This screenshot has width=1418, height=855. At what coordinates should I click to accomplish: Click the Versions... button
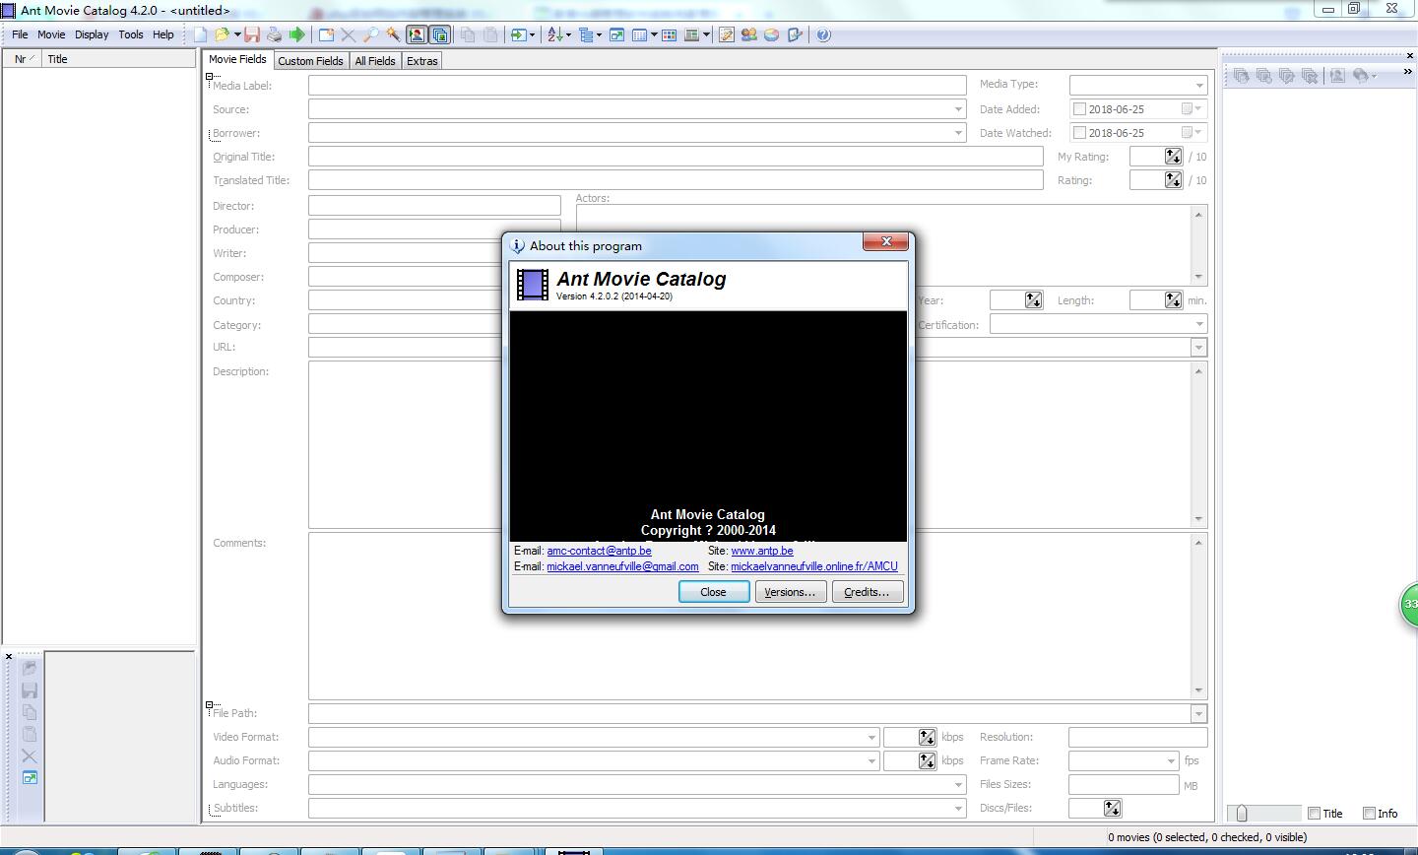pyautogui.click(x=791, y=592)
